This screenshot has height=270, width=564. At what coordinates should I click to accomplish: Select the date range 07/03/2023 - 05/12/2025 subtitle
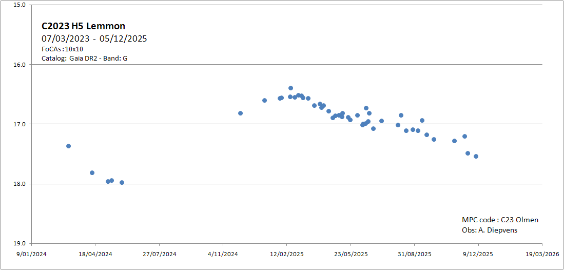[x=94, y=38]
